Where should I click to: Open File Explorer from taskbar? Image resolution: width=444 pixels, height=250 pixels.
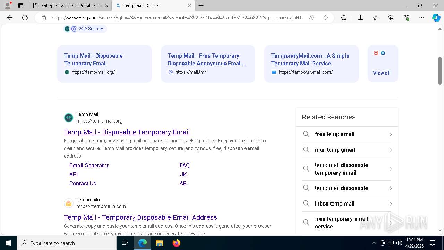[159, 243]
